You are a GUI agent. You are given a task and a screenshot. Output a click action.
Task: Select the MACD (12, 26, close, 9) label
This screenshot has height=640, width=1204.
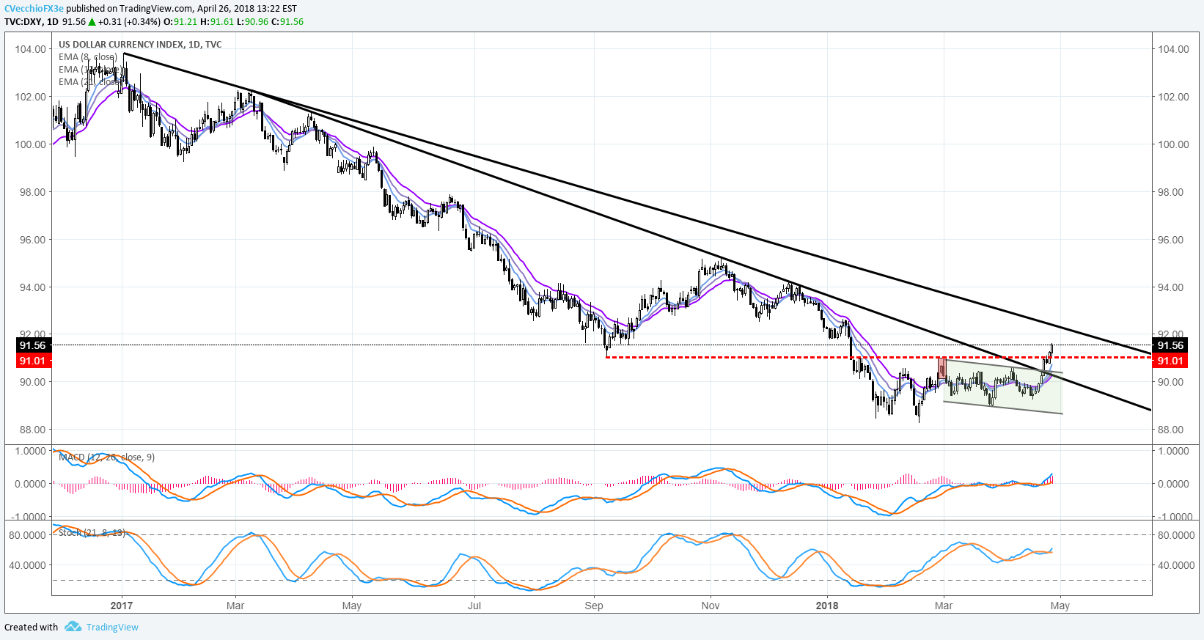[x=107, y=457]
